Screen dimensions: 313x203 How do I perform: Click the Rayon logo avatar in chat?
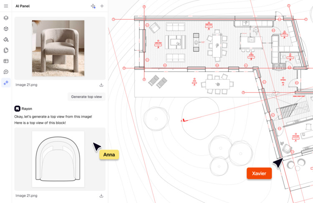[x=17, y=109]
